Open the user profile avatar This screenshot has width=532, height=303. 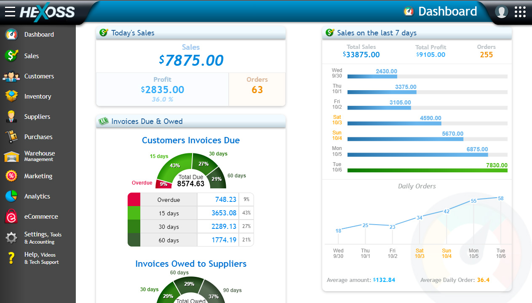click(501, 11)
